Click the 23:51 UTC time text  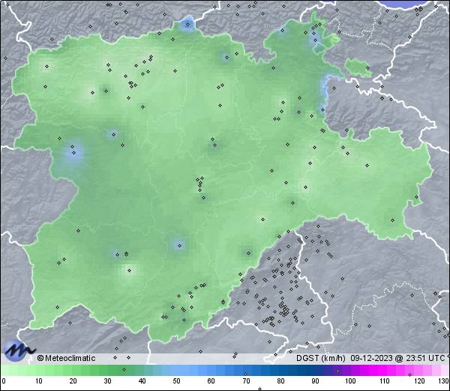coord(424,358)
